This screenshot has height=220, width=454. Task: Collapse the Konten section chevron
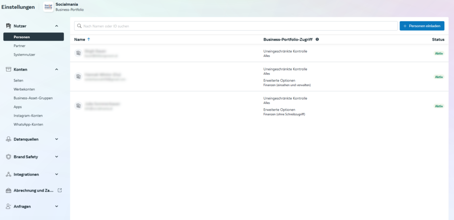pyautogui.click(x=56, y=70)
